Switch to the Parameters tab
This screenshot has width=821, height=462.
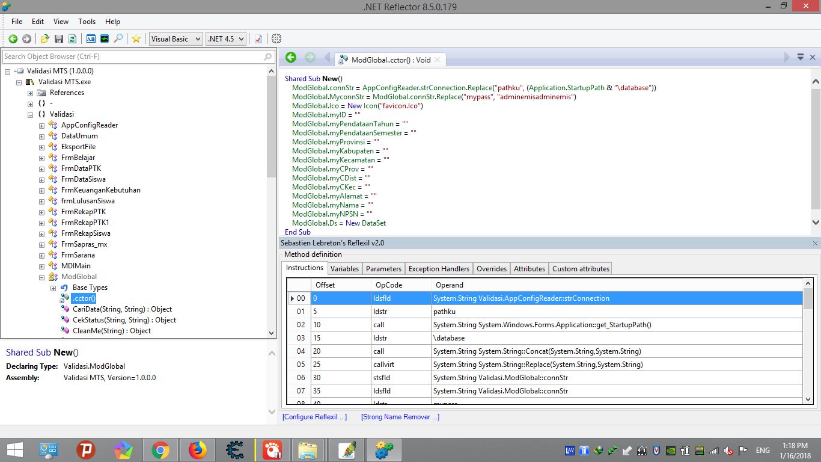tap(383, 269)
